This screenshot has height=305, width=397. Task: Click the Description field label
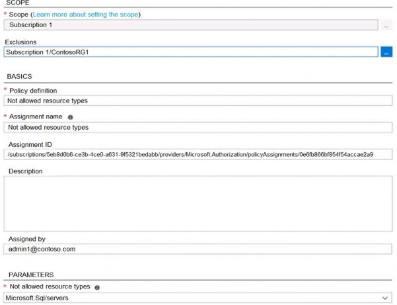[25, 171]
